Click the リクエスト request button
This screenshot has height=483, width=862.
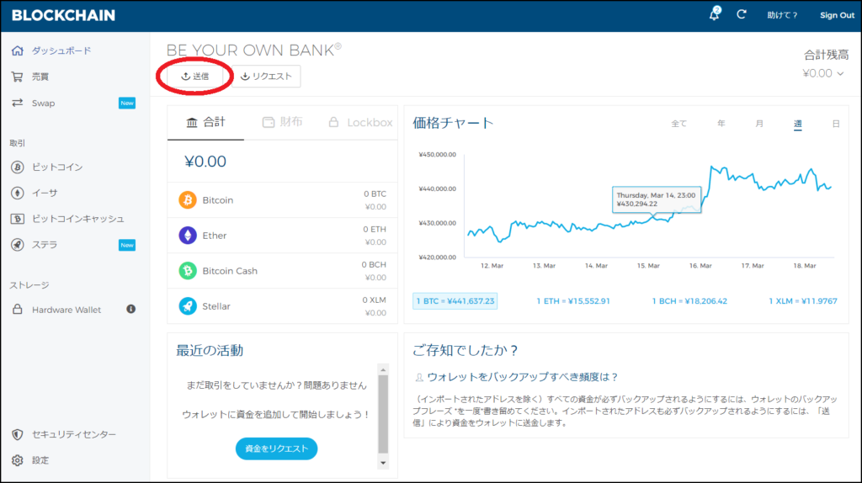[266, 77]
